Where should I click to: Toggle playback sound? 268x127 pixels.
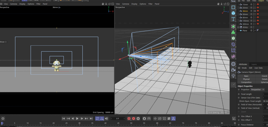pos(107,118)
